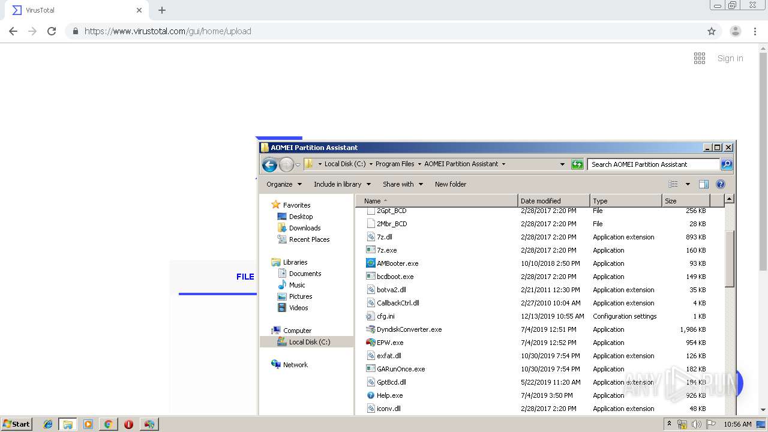Image resolution: width=768 pixels, height=432 pixels.
Task: Open Chrome from the taskbar
Action: pos(108,424)
